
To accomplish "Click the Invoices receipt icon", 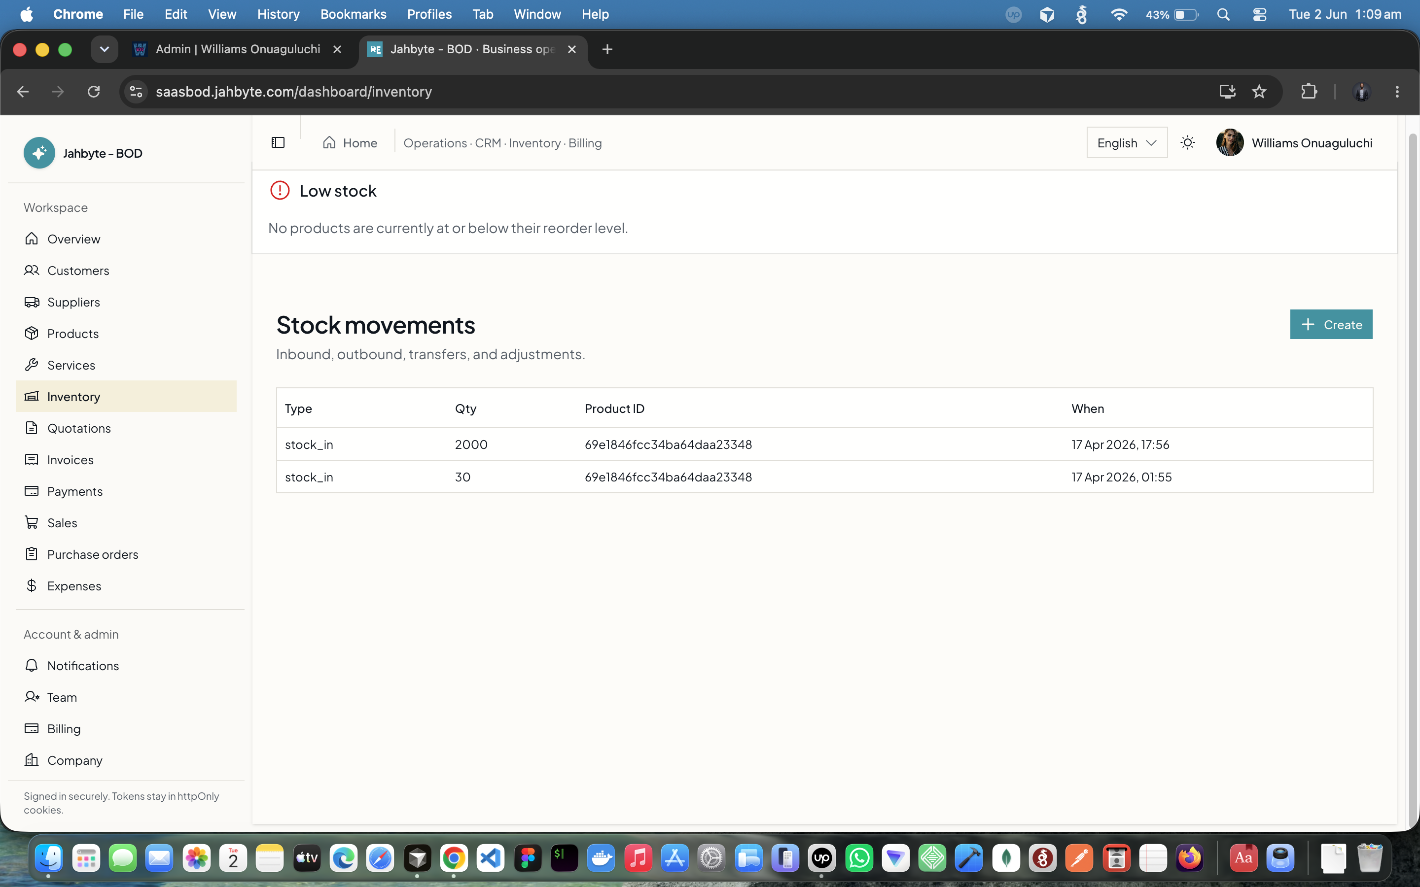I will [32, 459].
